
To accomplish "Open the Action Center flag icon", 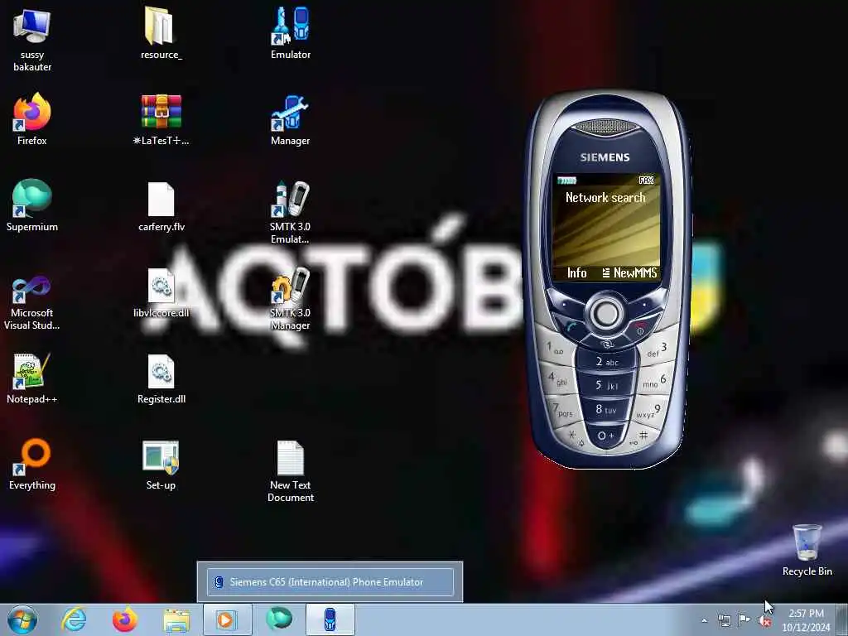I will tap(744, 619).
